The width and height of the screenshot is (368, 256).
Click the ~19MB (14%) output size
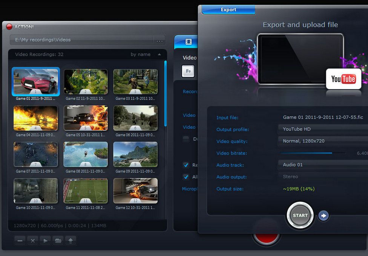(x=299, y=189)
